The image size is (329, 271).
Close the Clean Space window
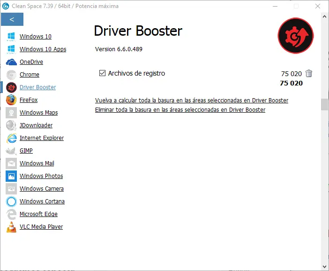click(x=318, y=6)
